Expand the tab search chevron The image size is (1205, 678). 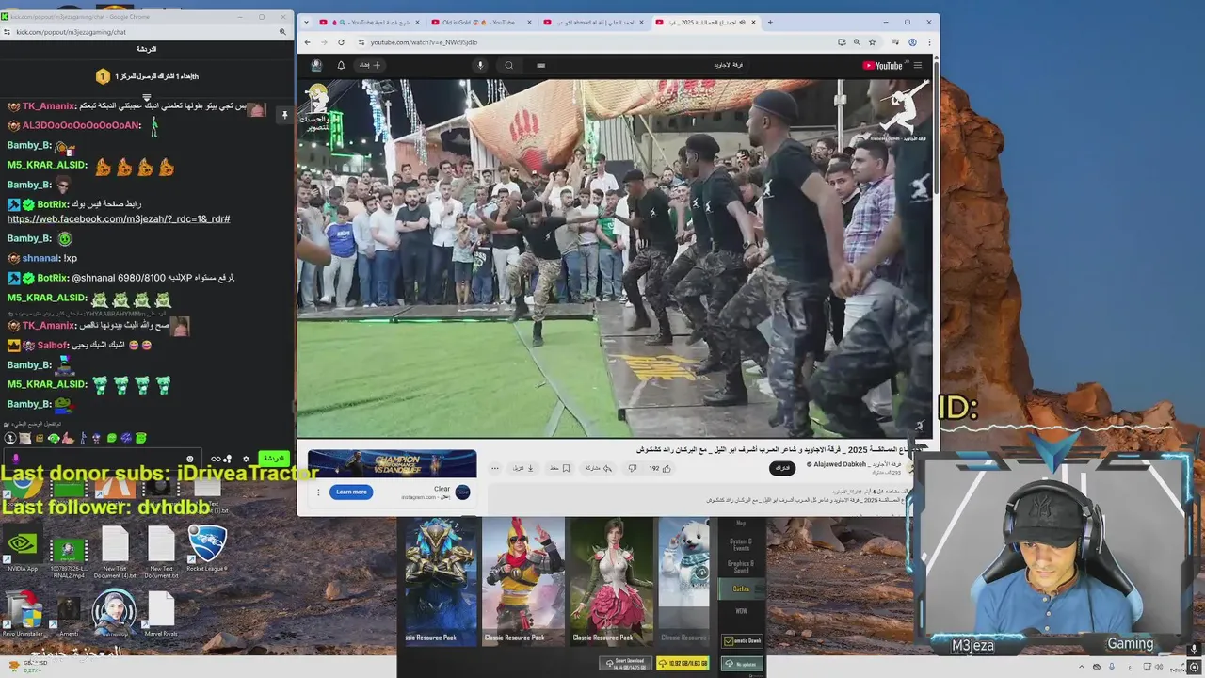[307, 22]
